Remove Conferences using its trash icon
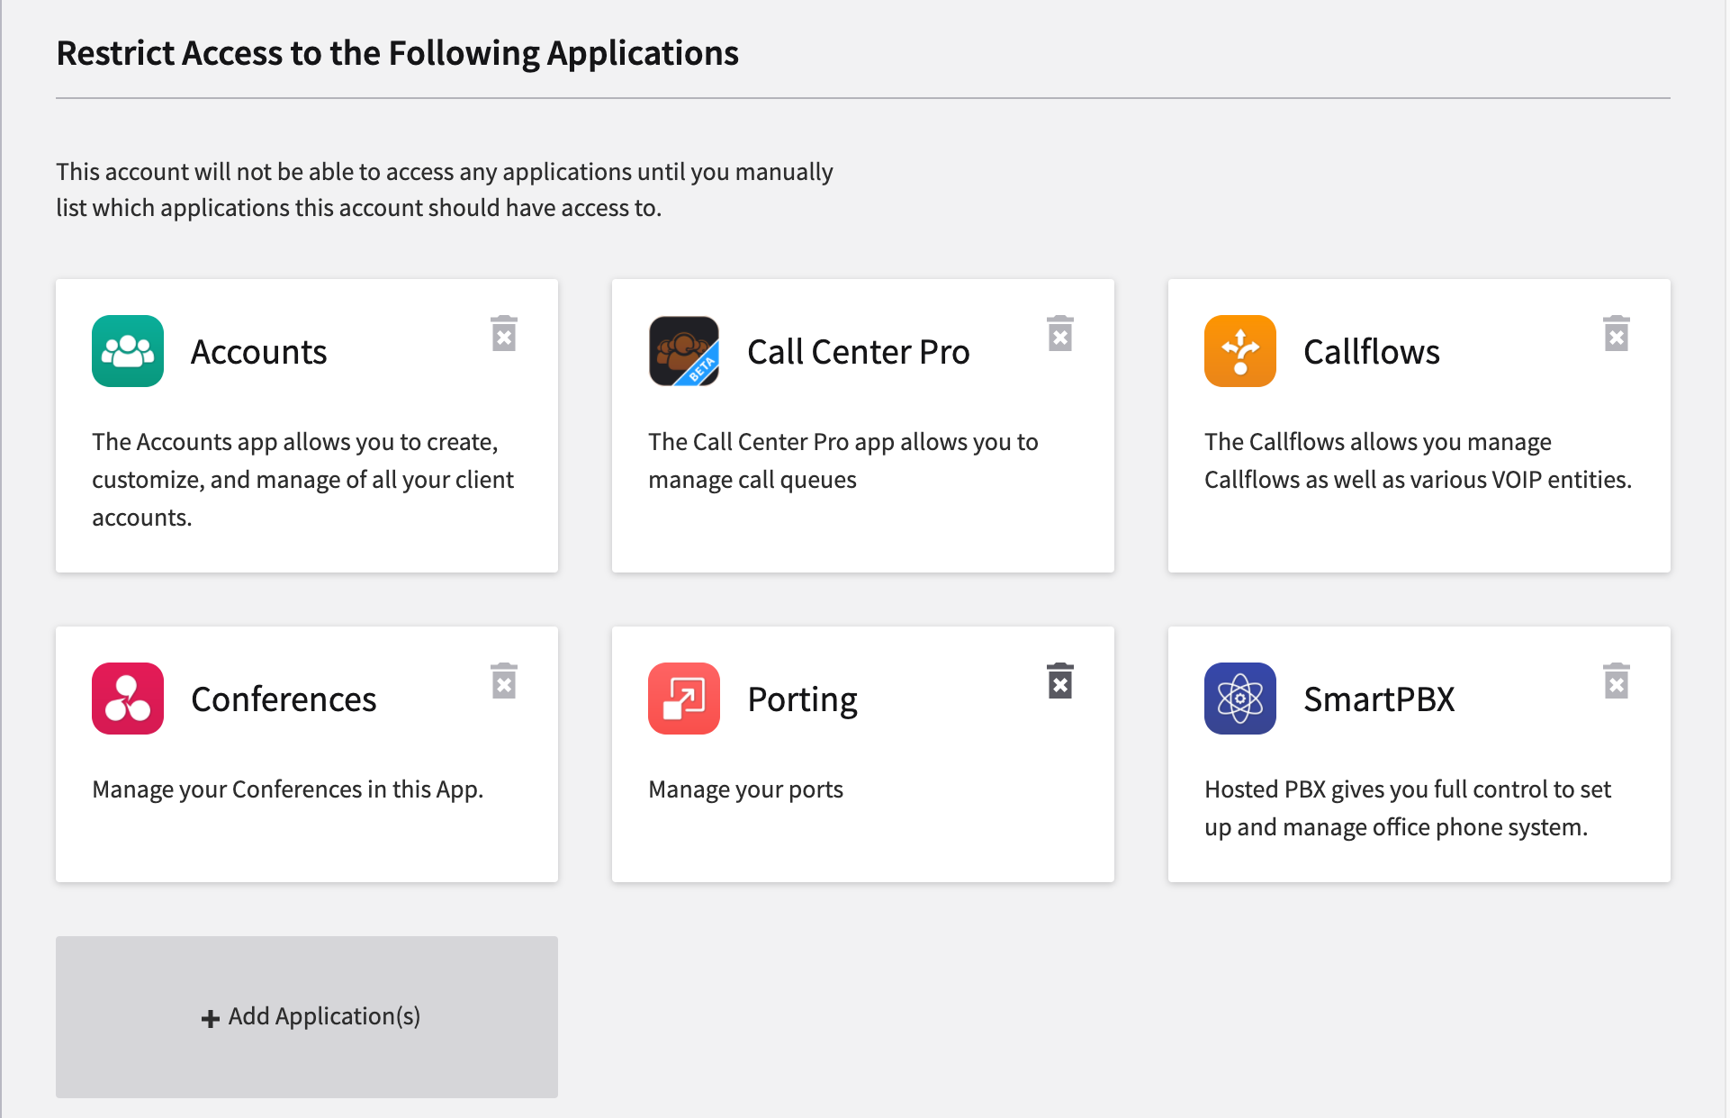 pyautogui.click(x=504, y=681)
